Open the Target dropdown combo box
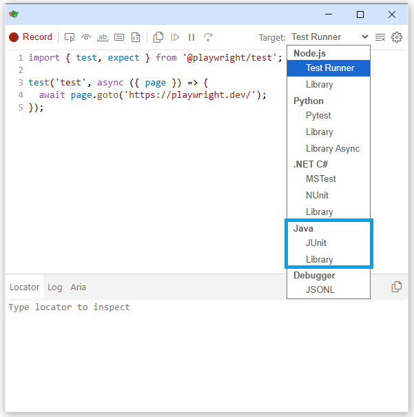 [329, 37]
